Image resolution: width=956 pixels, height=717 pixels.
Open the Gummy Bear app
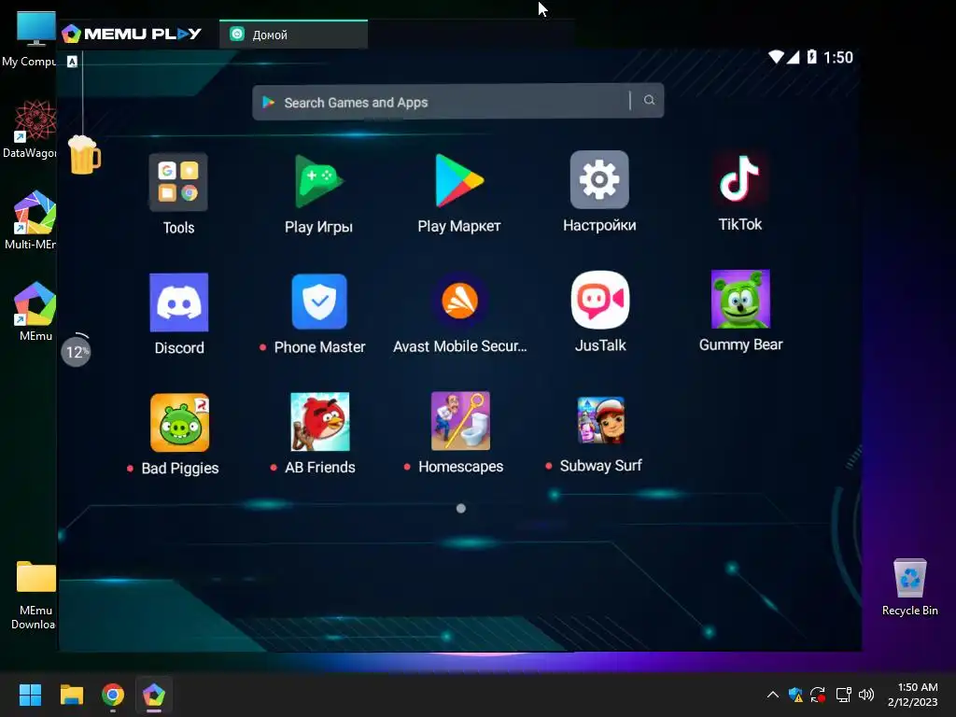pyautogui.click(x=740, y=299)
